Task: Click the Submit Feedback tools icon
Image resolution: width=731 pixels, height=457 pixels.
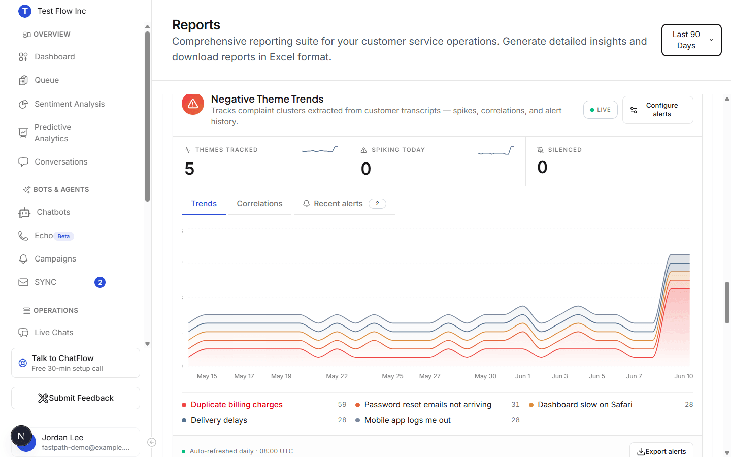Action: (x=43, y=398)
